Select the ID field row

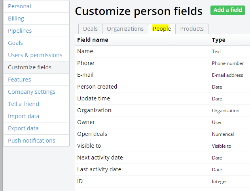(x=162, y=181)
